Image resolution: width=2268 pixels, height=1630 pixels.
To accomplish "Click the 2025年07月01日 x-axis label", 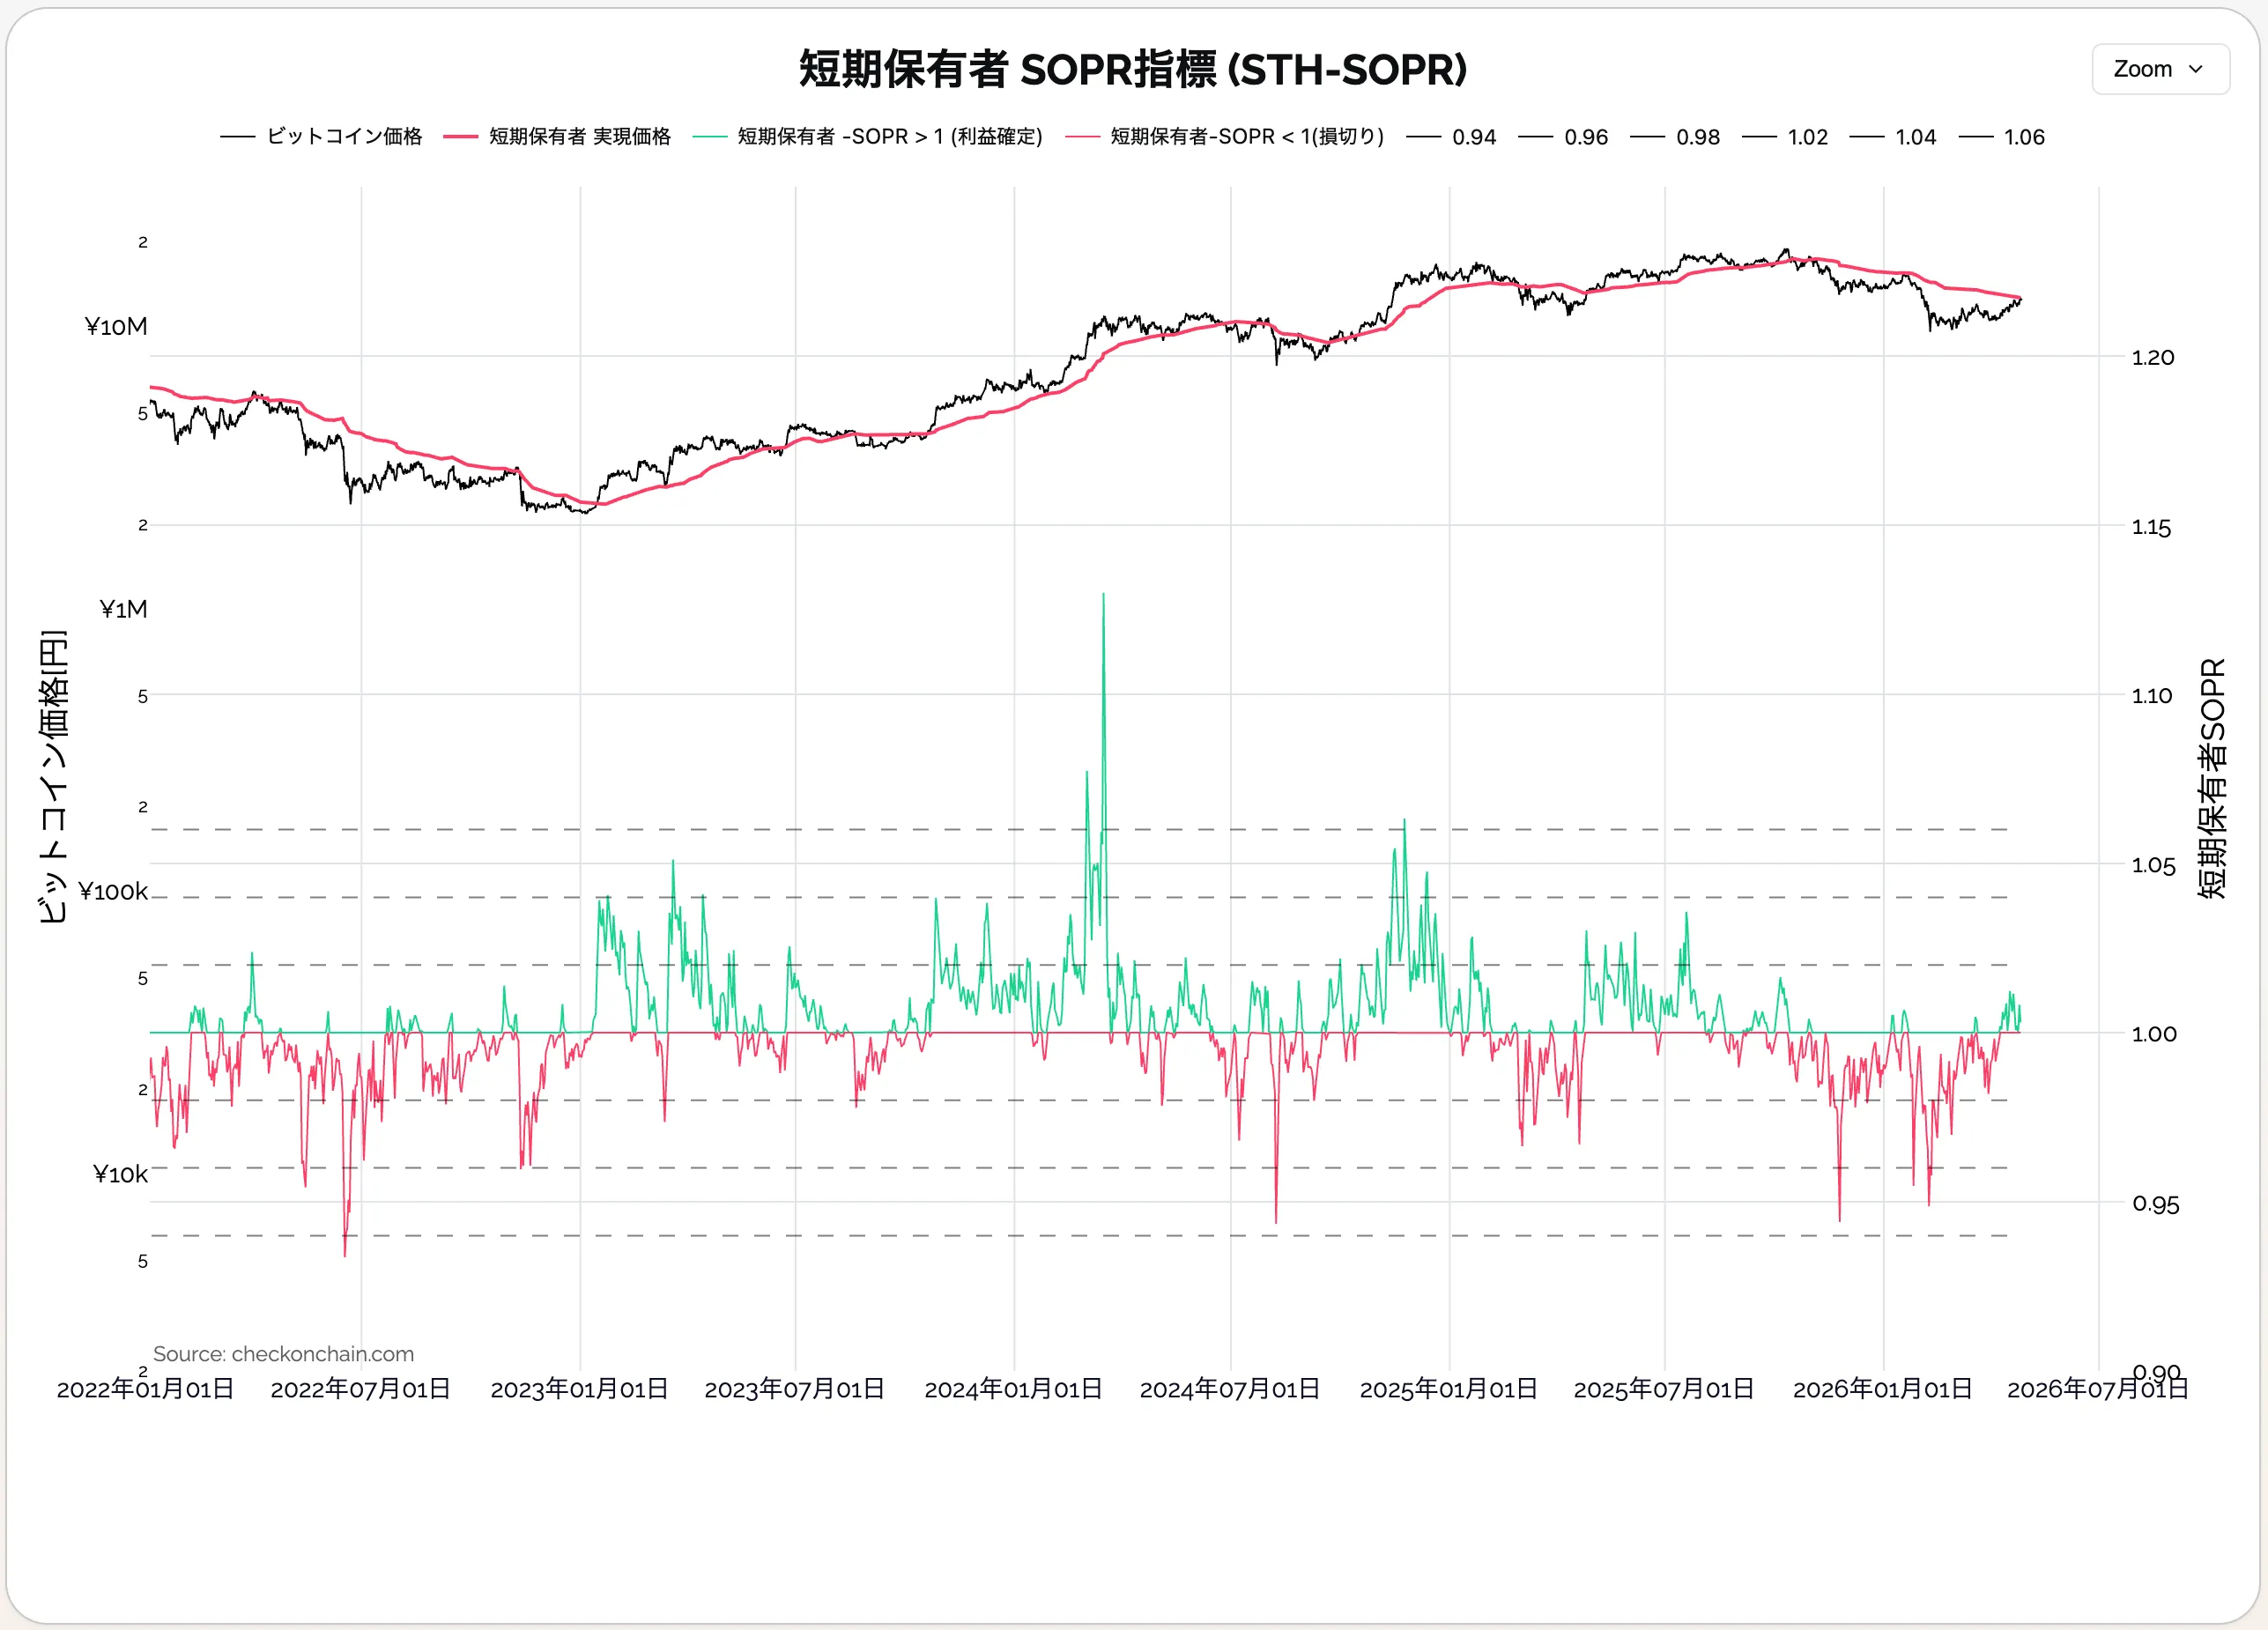I will click(x=1663, y=1388).
